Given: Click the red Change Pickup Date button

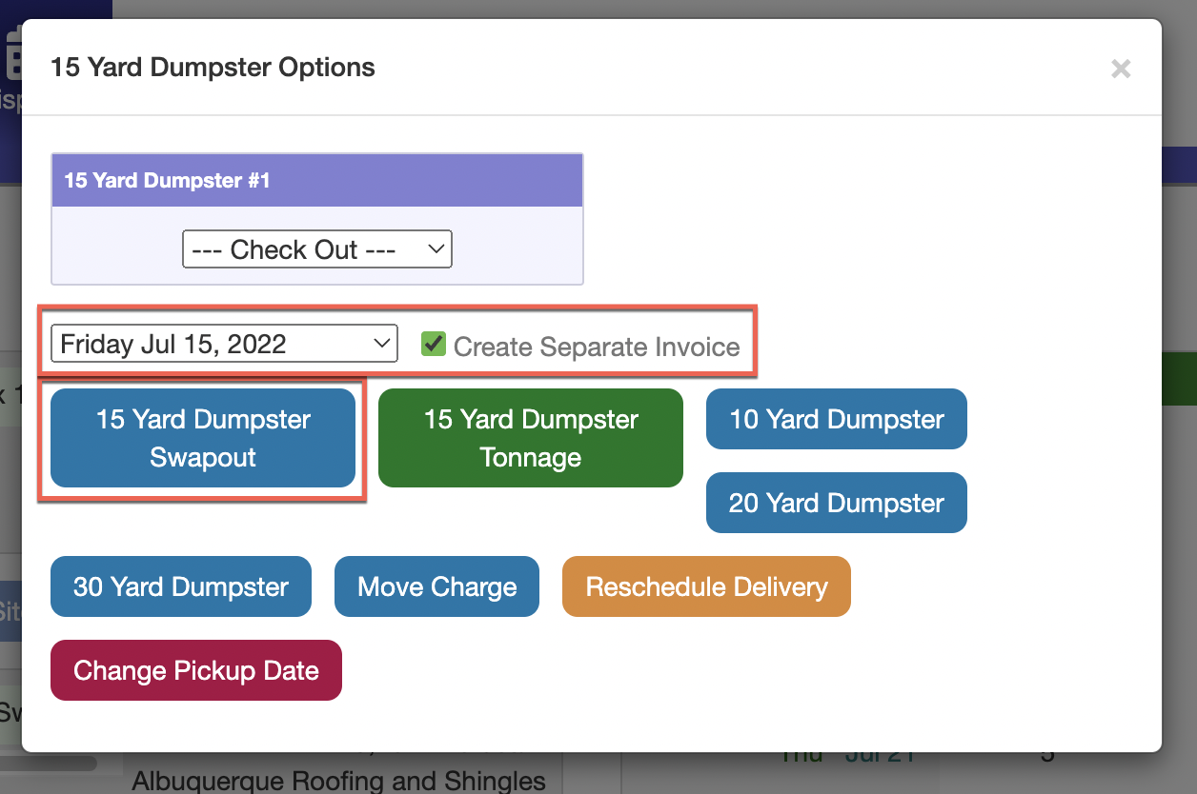Looking at the screenshot, I should click(196, 670).
